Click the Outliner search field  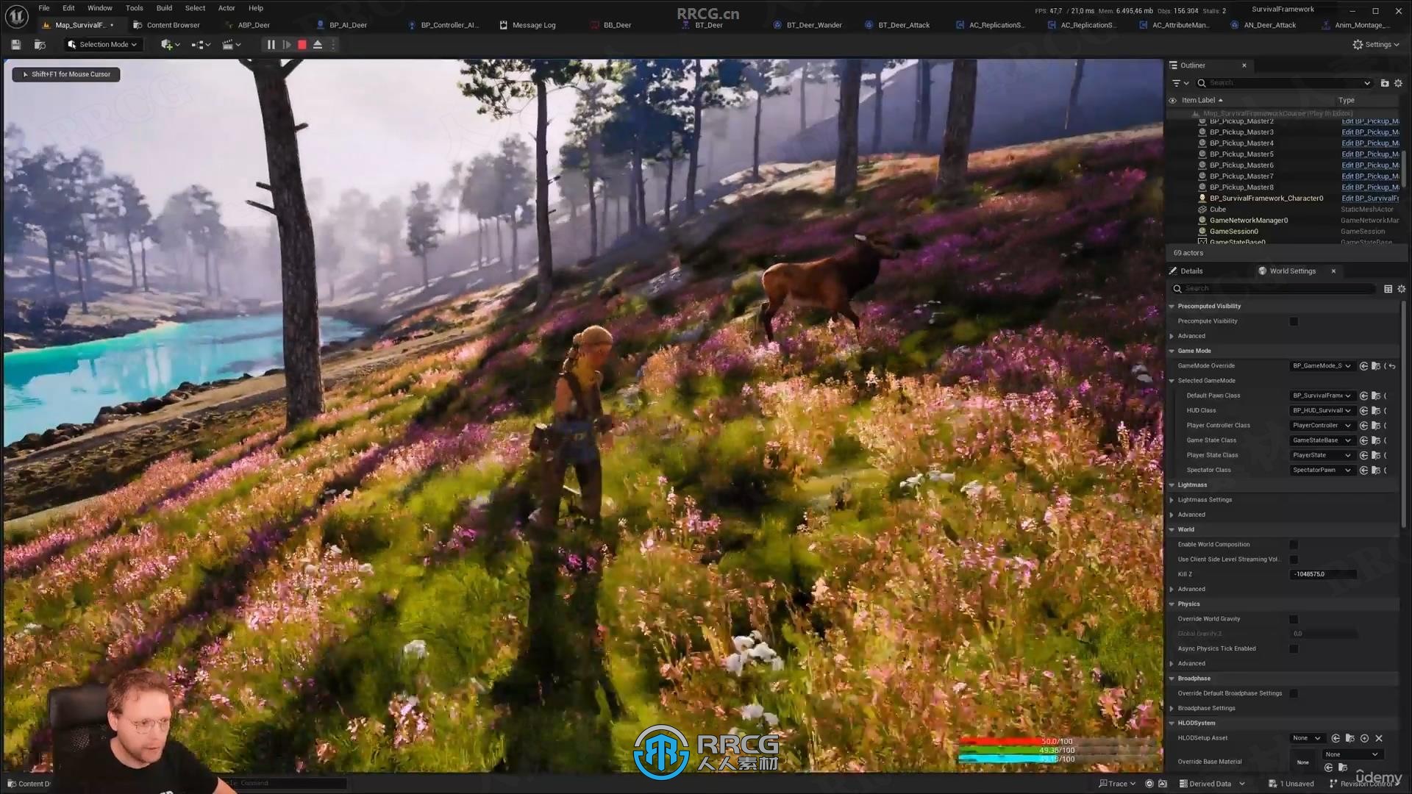pyautogui.click(x=1283, y=83)
